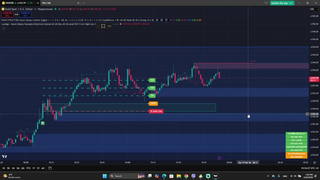Open Microsoft Store from taskbar
This screenshot has height=180, width=320.
point(171,176)
